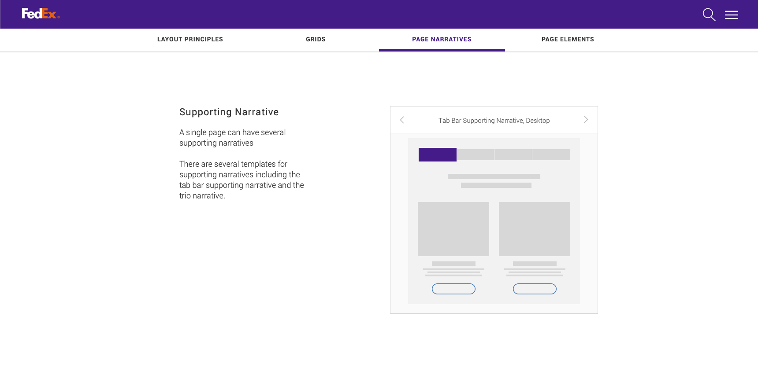
Task: Click the FedEx logo
Action: point(40,14)
